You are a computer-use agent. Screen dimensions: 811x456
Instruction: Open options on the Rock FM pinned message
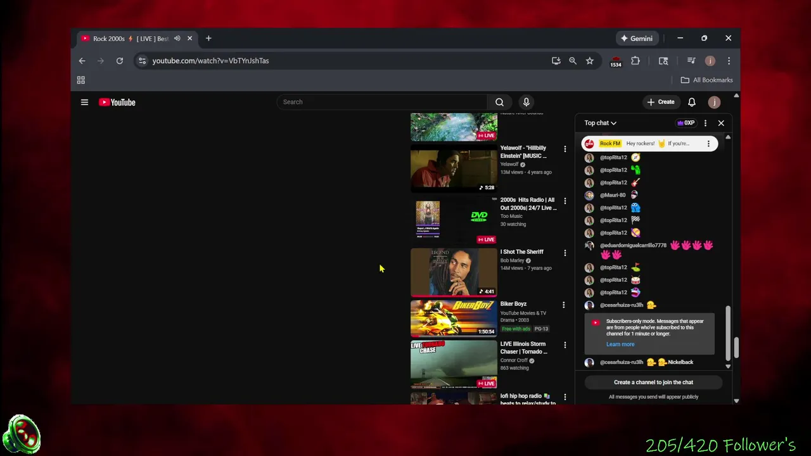click(708, 144)
